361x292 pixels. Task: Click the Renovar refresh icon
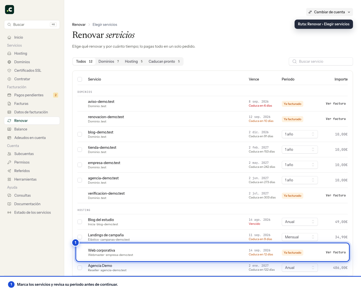9,121
